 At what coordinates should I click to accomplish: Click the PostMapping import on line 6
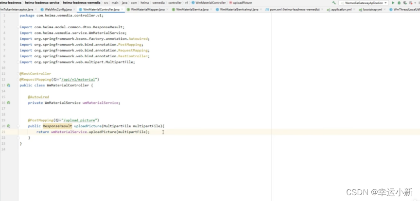coord(82,45)
